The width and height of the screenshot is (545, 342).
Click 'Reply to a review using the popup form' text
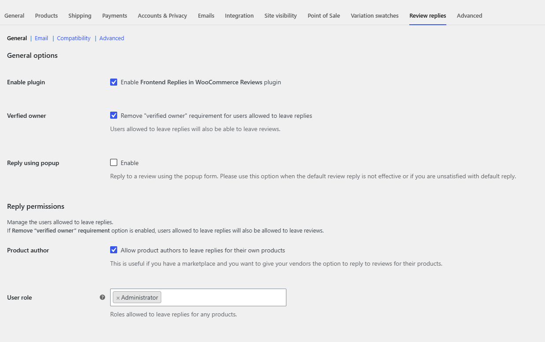313,176
